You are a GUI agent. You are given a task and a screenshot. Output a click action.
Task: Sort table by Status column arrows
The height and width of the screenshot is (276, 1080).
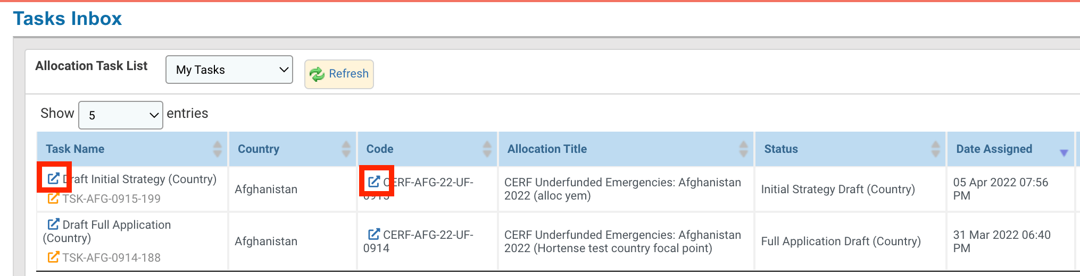(x=935, y=149)
